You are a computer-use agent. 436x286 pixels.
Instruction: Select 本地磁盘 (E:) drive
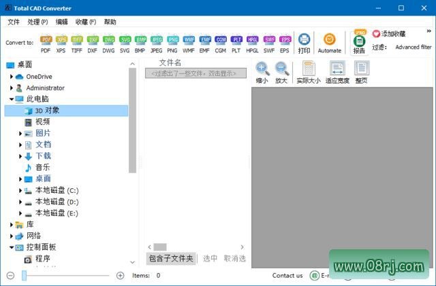57,213
